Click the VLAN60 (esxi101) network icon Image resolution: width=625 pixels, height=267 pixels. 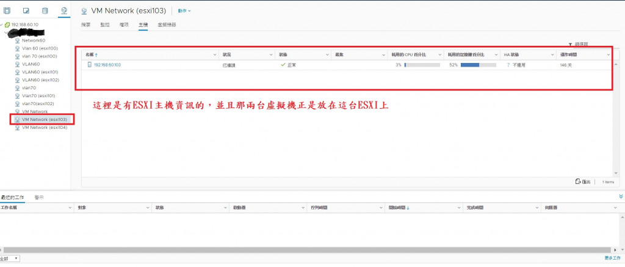(17, 72)
